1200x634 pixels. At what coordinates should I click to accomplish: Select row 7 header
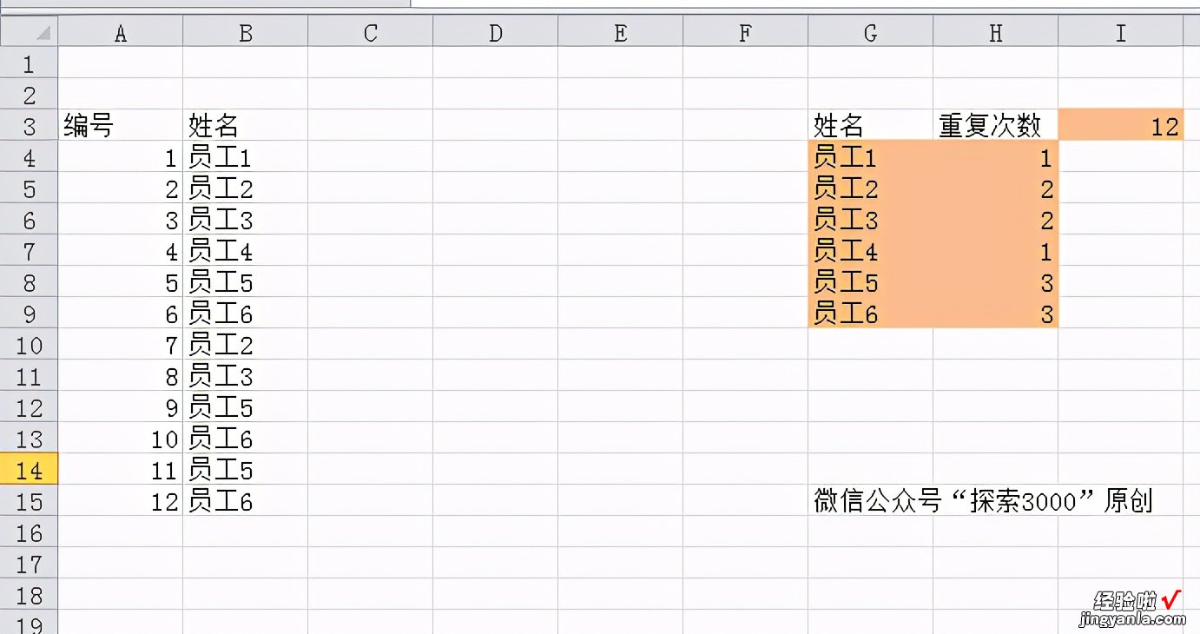[29, 251]
